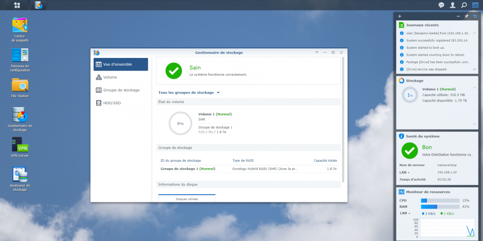Pin the widget panel

pyautogui.click(x=466, y=16)
